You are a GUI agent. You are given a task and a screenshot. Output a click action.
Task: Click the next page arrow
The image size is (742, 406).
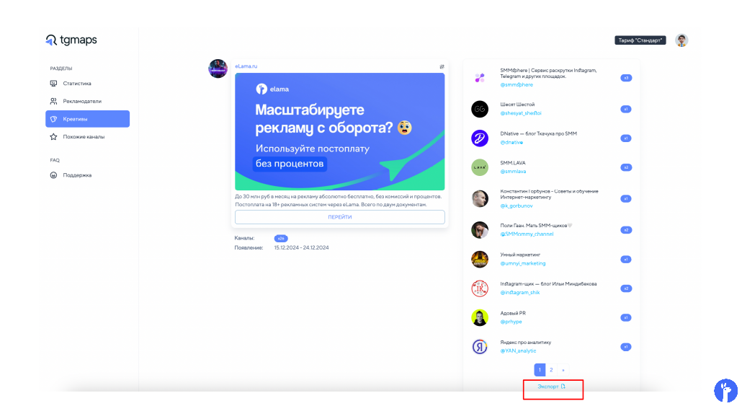563,370
